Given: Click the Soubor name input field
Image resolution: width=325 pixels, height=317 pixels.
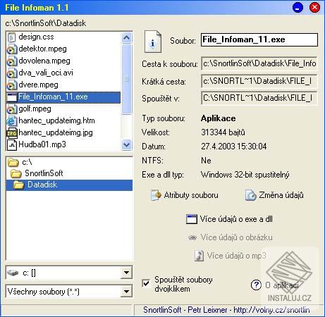Looking at the screenshot, I should 259,39.
